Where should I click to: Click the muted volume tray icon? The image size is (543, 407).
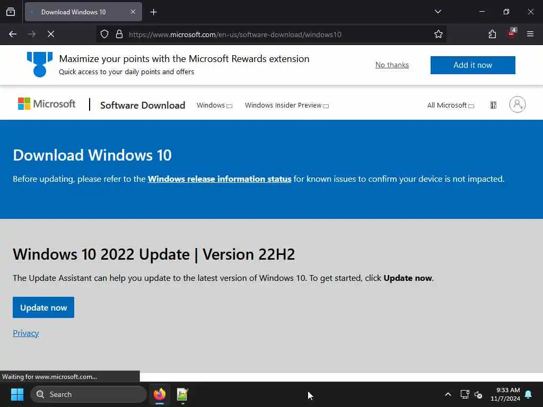pyautogui.click(x=478, y=394)
